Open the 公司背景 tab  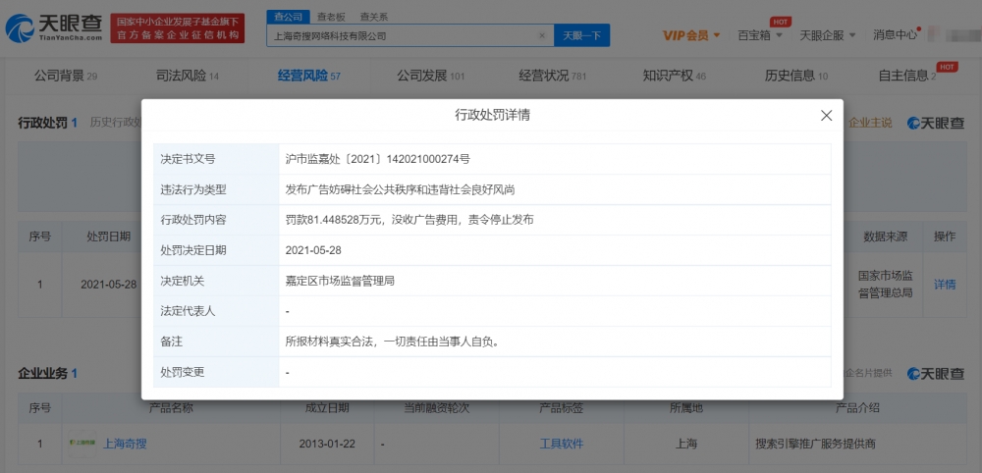click(66, 77)
